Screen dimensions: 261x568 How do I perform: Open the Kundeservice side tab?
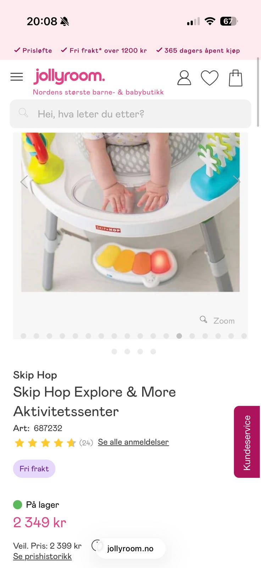point(247,442)
